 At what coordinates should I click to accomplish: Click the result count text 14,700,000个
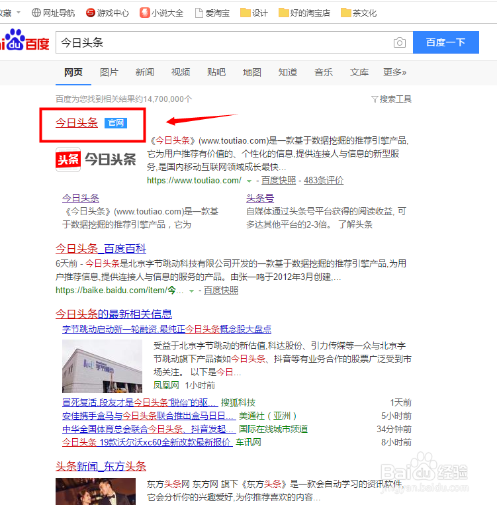click(x=167, y=99)
